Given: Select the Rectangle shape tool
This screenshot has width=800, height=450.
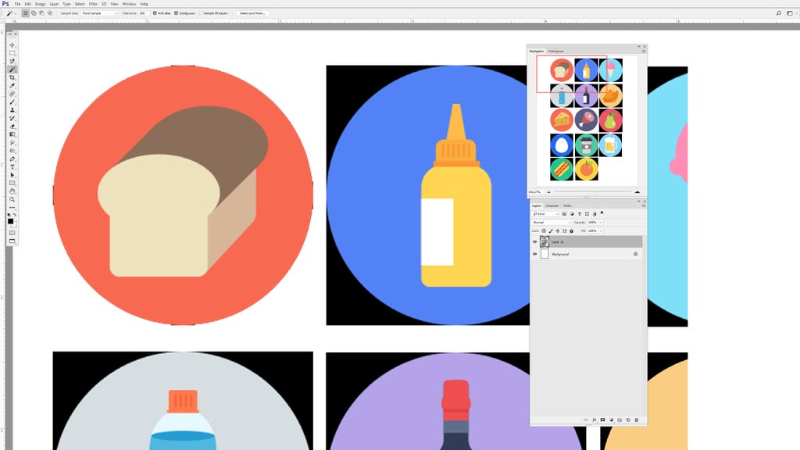Looking at the screenshot, I should pos(12,183).
